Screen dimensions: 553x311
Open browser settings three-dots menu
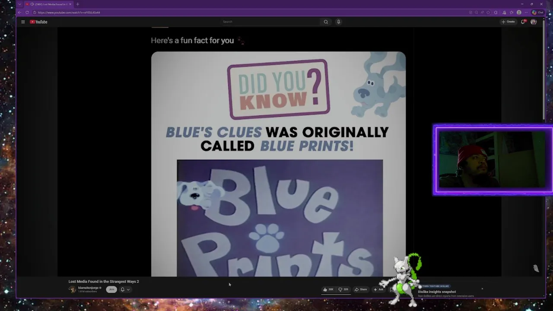click(x=526, y=13)
